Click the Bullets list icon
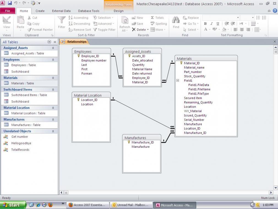Image resolution: width=278 pixels, height=209 pixels. point(258,18)
